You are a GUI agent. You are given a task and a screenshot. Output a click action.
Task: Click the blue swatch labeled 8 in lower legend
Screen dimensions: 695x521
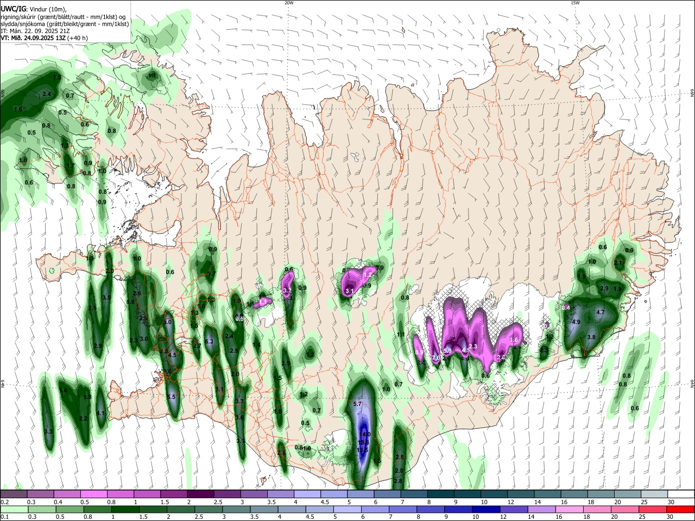click(x=431, y=509)
